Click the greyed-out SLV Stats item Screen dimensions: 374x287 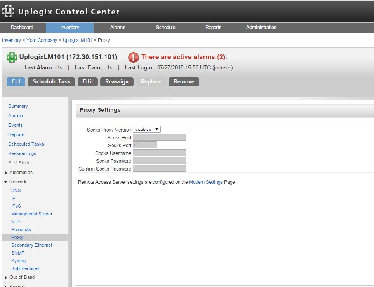click(19, 163)
